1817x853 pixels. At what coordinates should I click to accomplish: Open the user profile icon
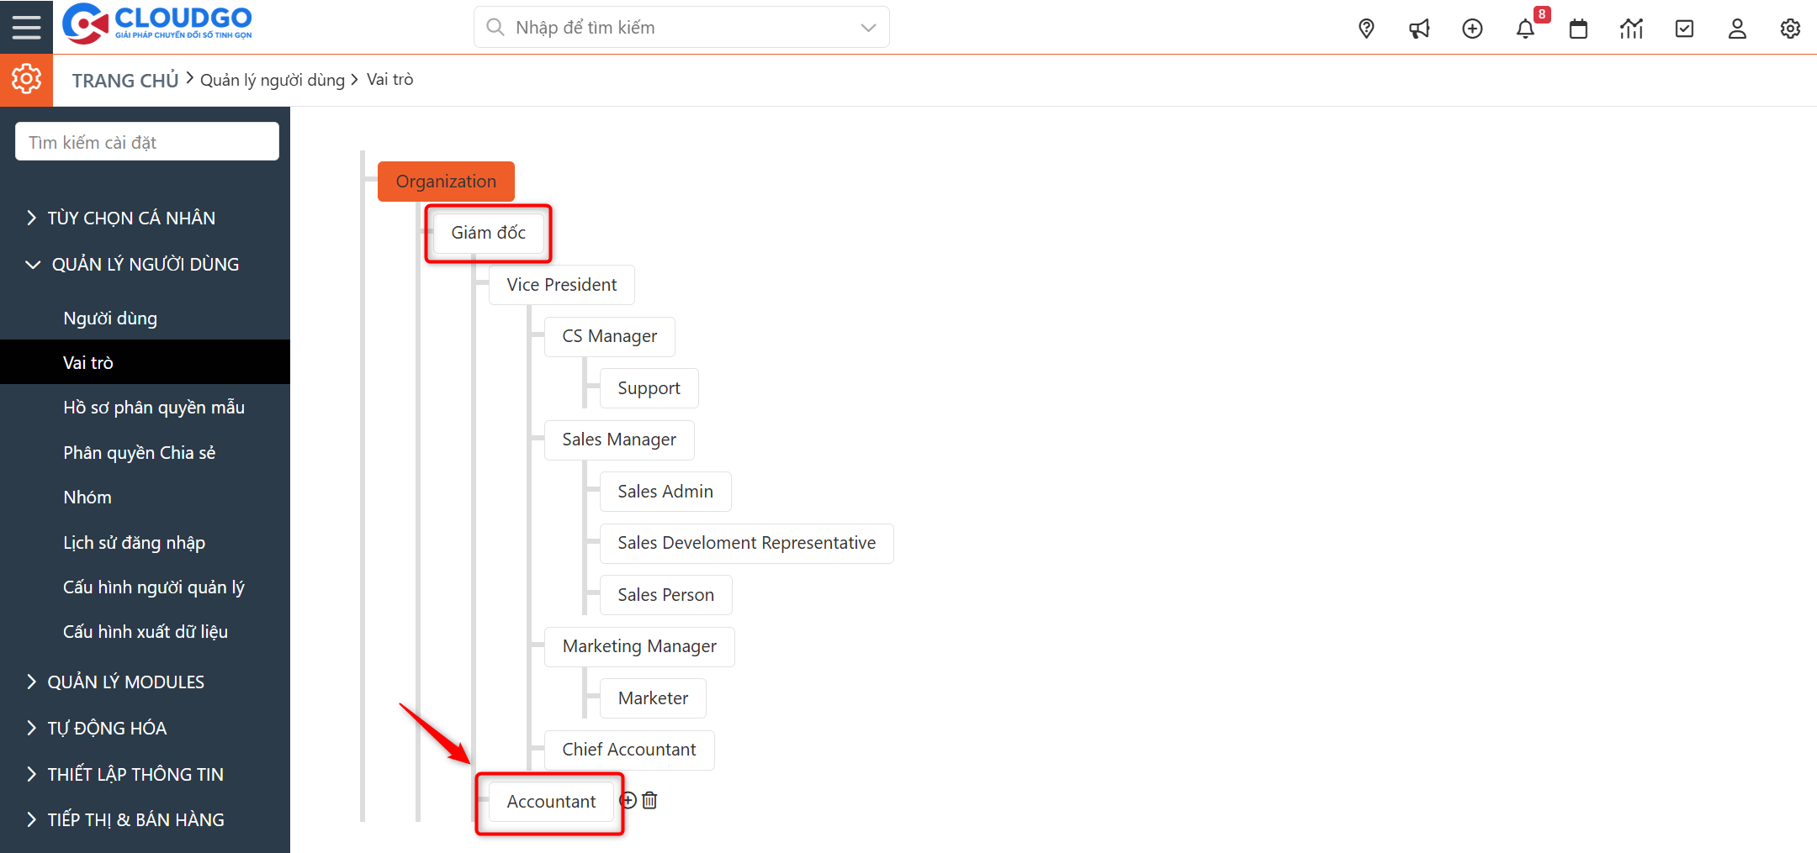(x=1736, y=28)
